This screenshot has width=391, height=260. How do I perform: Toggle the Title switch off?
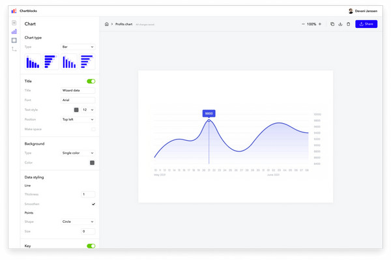click(x=91, y=81)
